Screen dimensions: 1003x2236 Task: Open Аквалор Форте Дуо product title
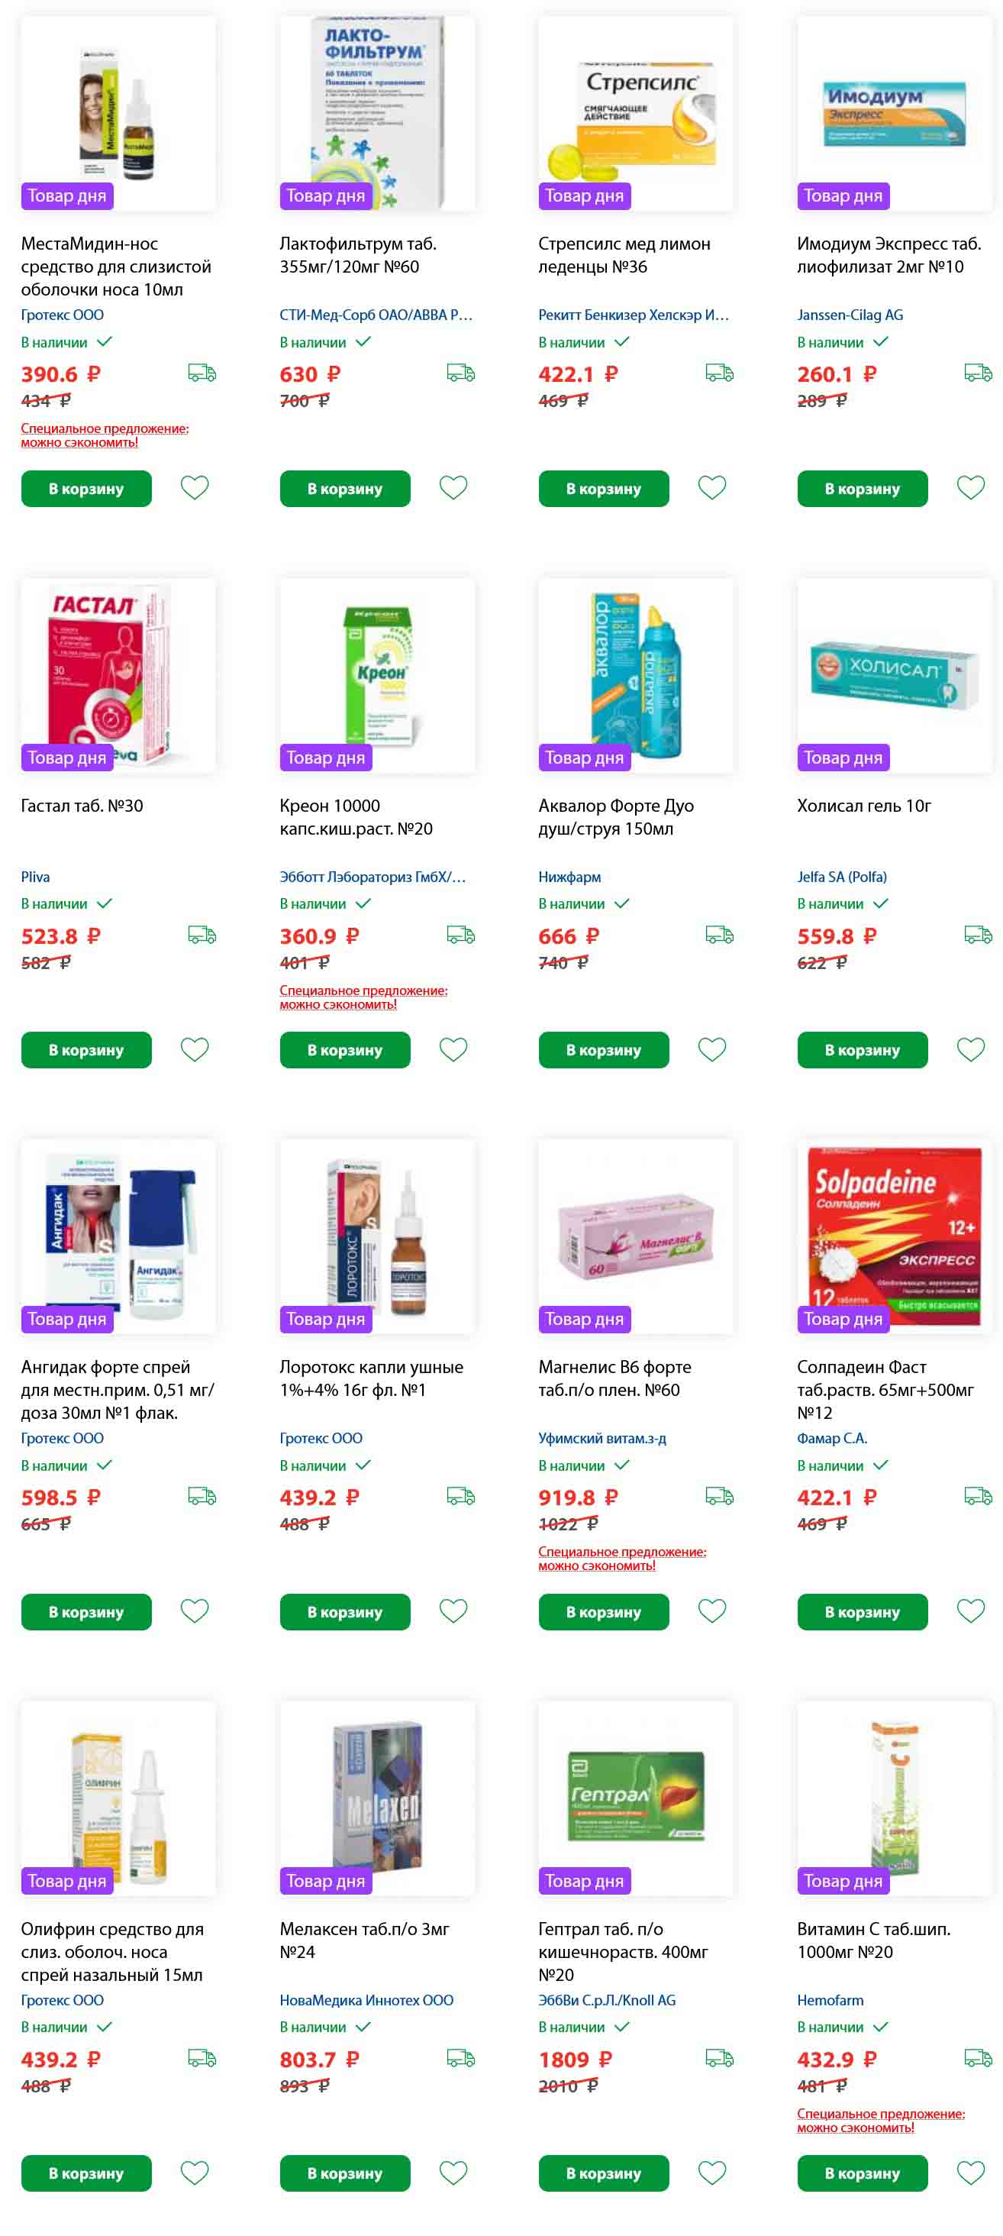click(615, 818)
